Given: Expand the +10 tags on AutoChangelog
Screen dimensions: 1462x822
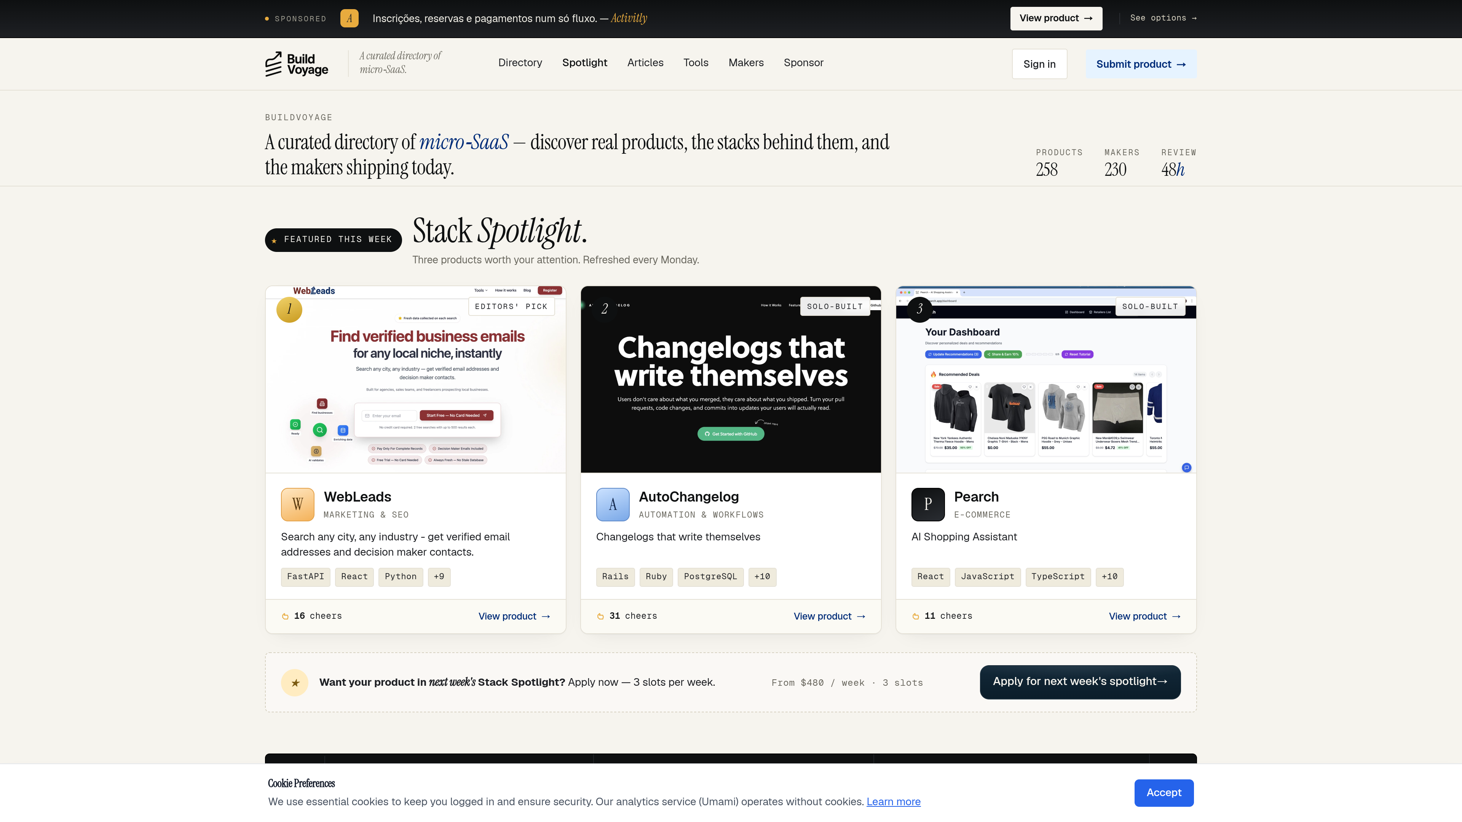Looking at the screenshot, I should [x=762, y=577].
